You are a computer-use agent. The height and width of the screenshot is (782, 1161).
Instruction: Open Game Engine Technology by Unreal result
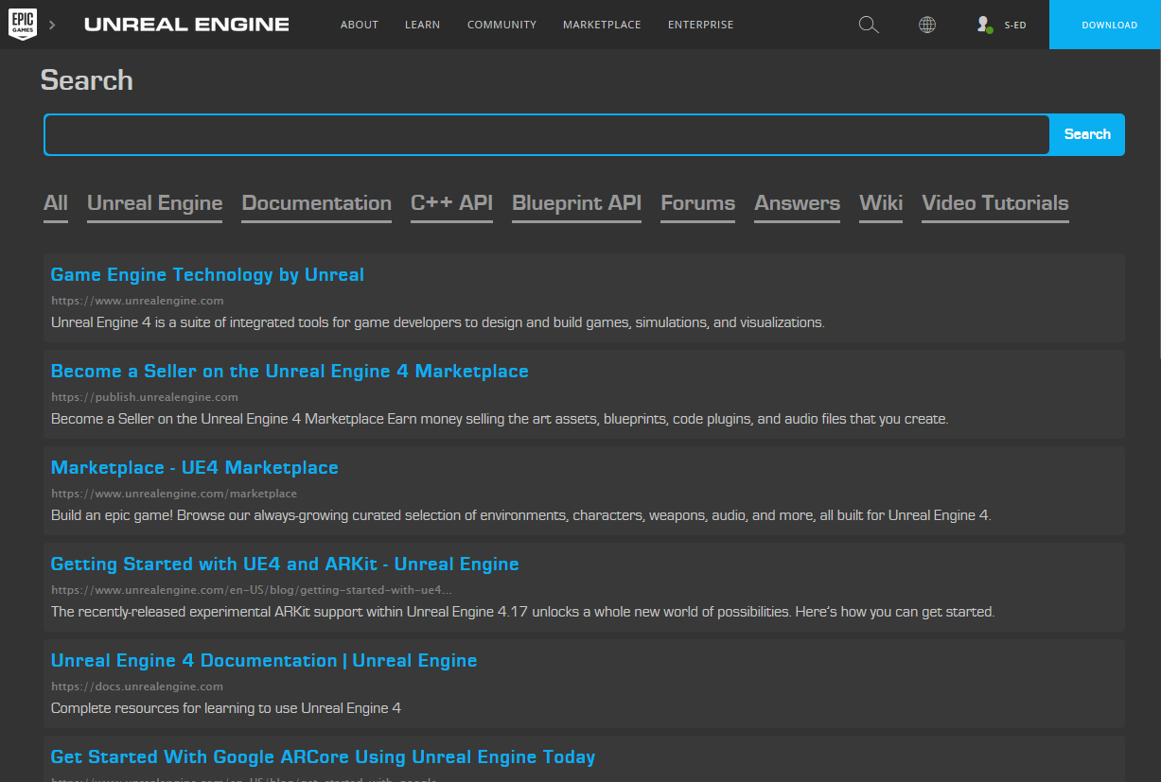(x=207, y=275)
